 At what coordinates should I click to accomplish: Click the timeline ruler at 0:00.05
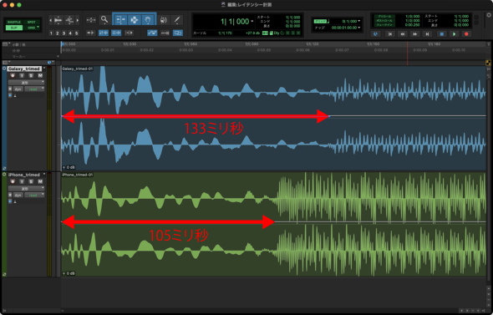(x=264, y=50)
